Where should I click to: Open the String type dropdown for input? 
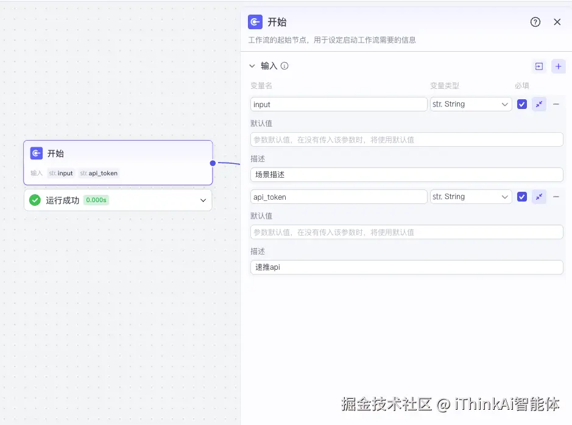(x=470, y=104)
